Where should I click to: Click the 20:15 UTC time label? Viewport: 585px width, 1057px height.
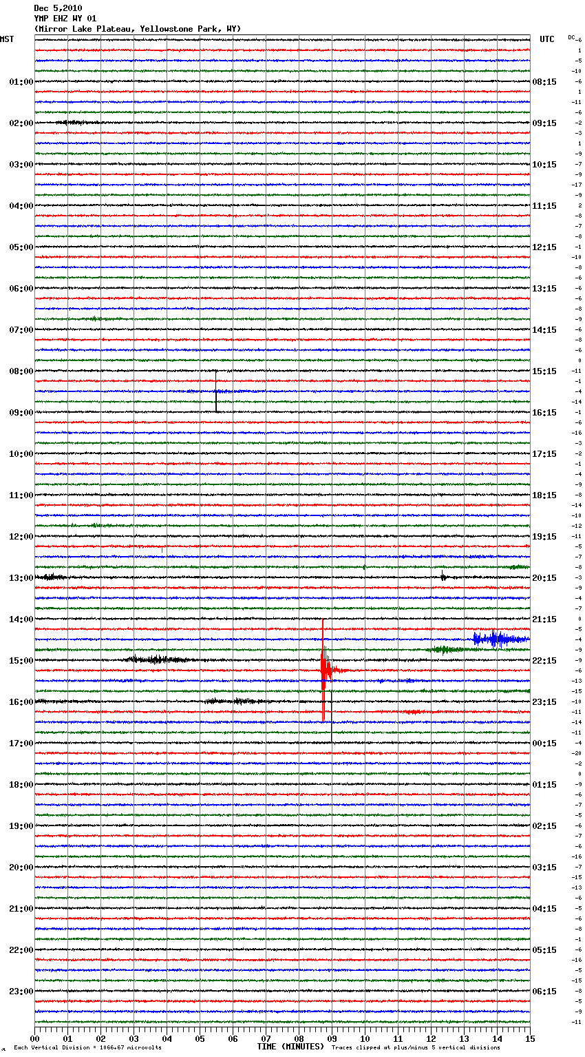click(544, 578)
